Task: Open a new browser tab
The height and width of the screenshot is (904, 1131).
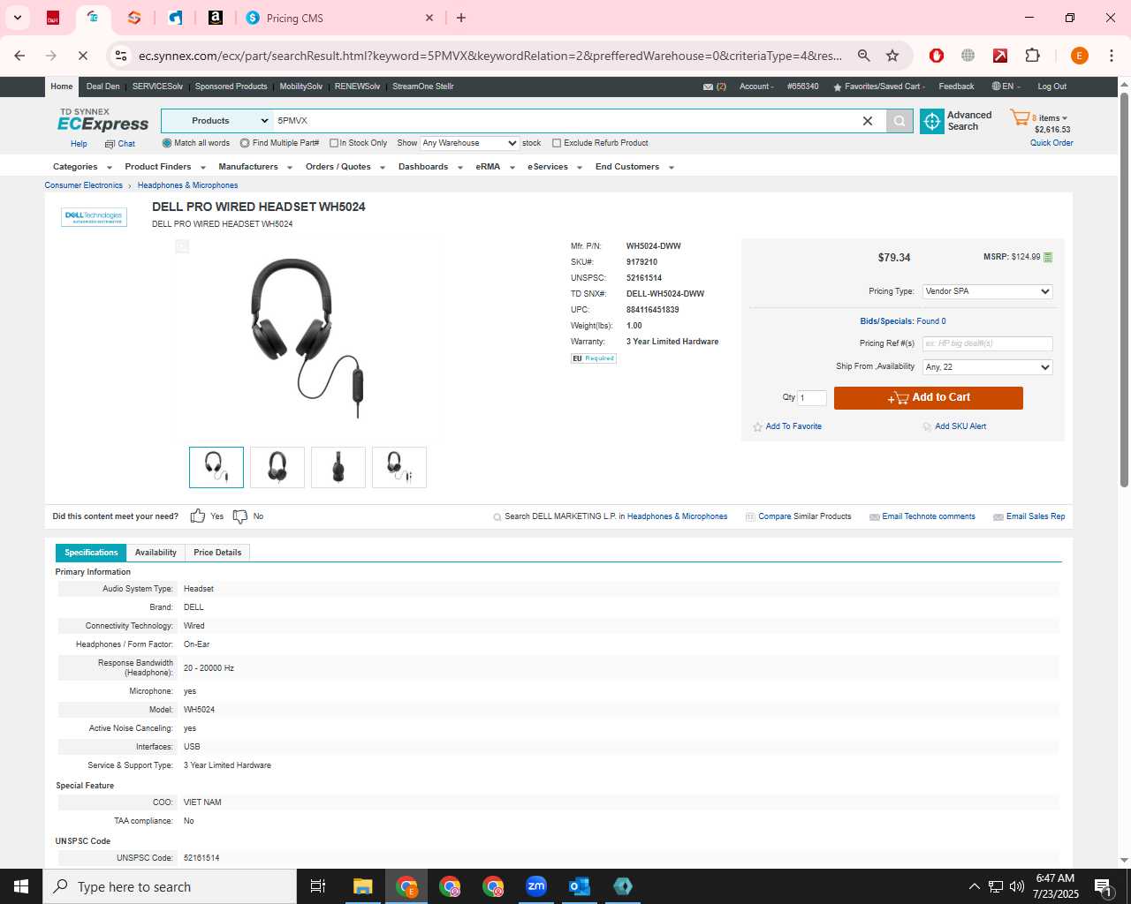Action: point(461,18)
